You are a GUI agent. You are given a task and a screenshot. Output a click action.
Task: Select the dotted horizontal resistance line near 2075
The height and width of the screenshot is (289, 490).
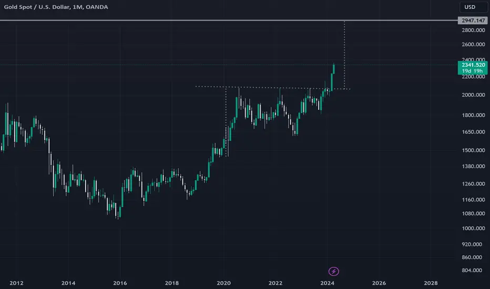point(272,88)
